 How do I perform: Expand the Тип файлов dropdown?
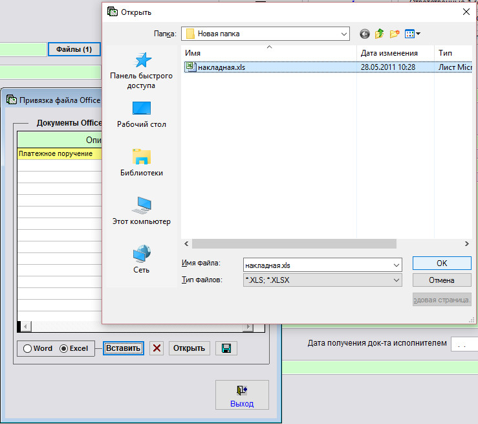tap(396, 280)
